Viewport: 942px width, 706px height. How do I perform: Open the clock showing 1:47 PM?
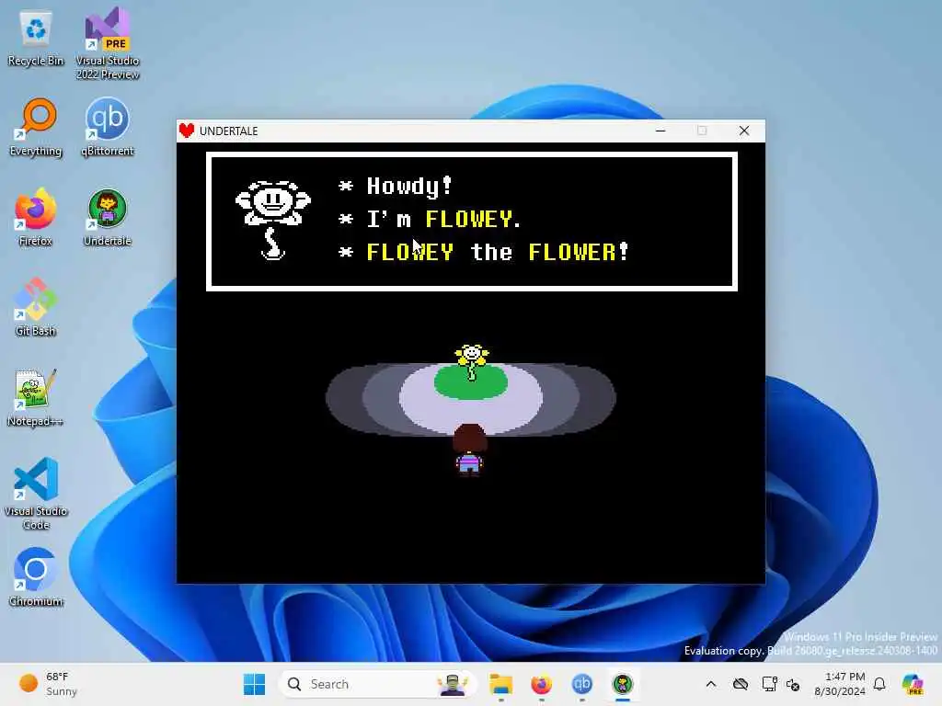click(839, 684)
